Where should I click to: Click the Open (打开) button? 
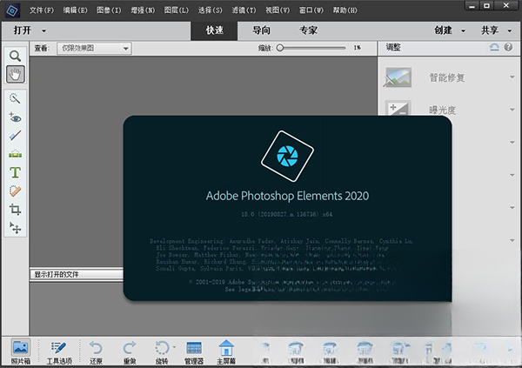23,30
